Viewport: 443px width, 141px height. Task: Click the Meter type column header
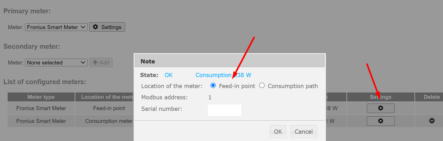tap(41, 97)
